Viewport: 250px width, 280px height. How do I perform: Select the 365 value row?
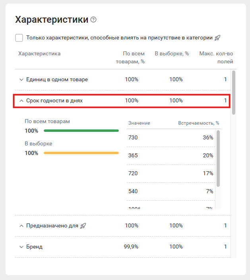coord(171,156)
